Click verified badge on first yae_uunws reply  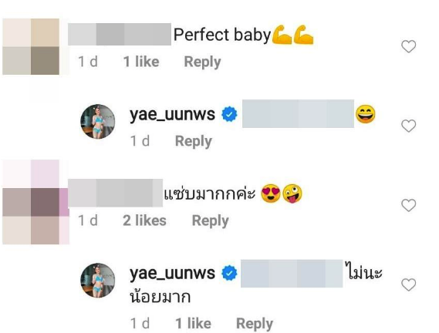coord(229,114)
